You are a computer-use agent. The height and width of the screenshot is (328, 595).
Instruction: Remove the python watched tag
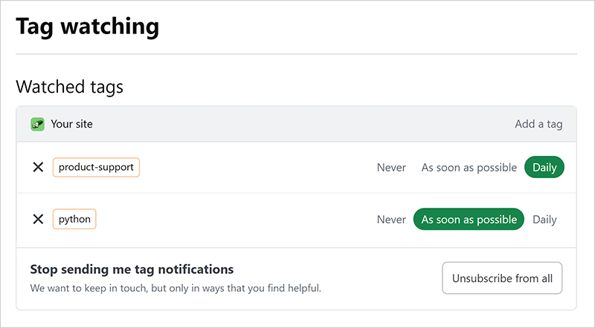tap(38, 220)
